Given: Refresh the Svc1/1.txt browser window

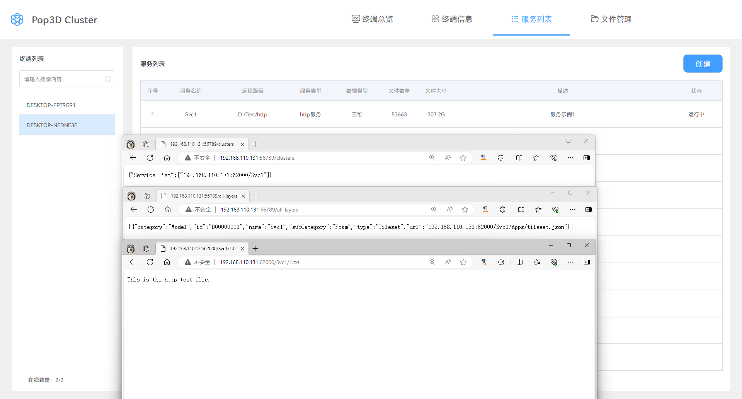Looking at the screenshot, I should (x=150, y=262).
